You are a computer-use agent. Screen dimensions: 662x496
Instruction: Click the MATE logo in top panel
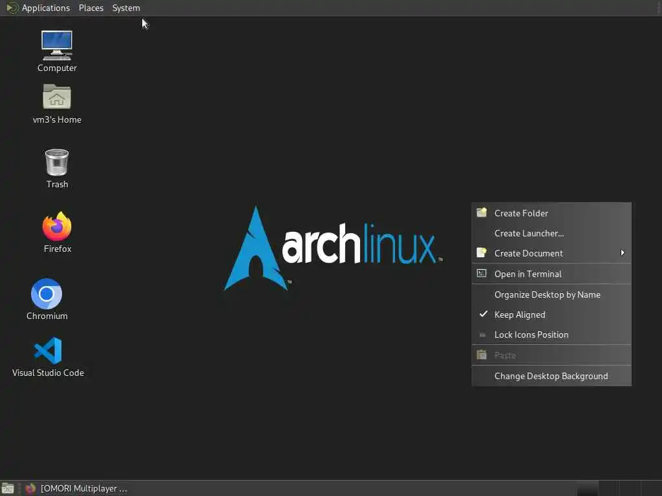coord(12,8)
